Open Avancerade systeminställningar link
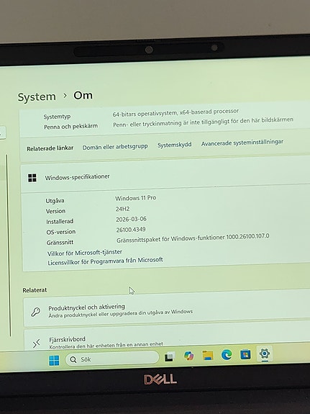The height and width of the screenshot is (414, 310). tap(242, 143)
